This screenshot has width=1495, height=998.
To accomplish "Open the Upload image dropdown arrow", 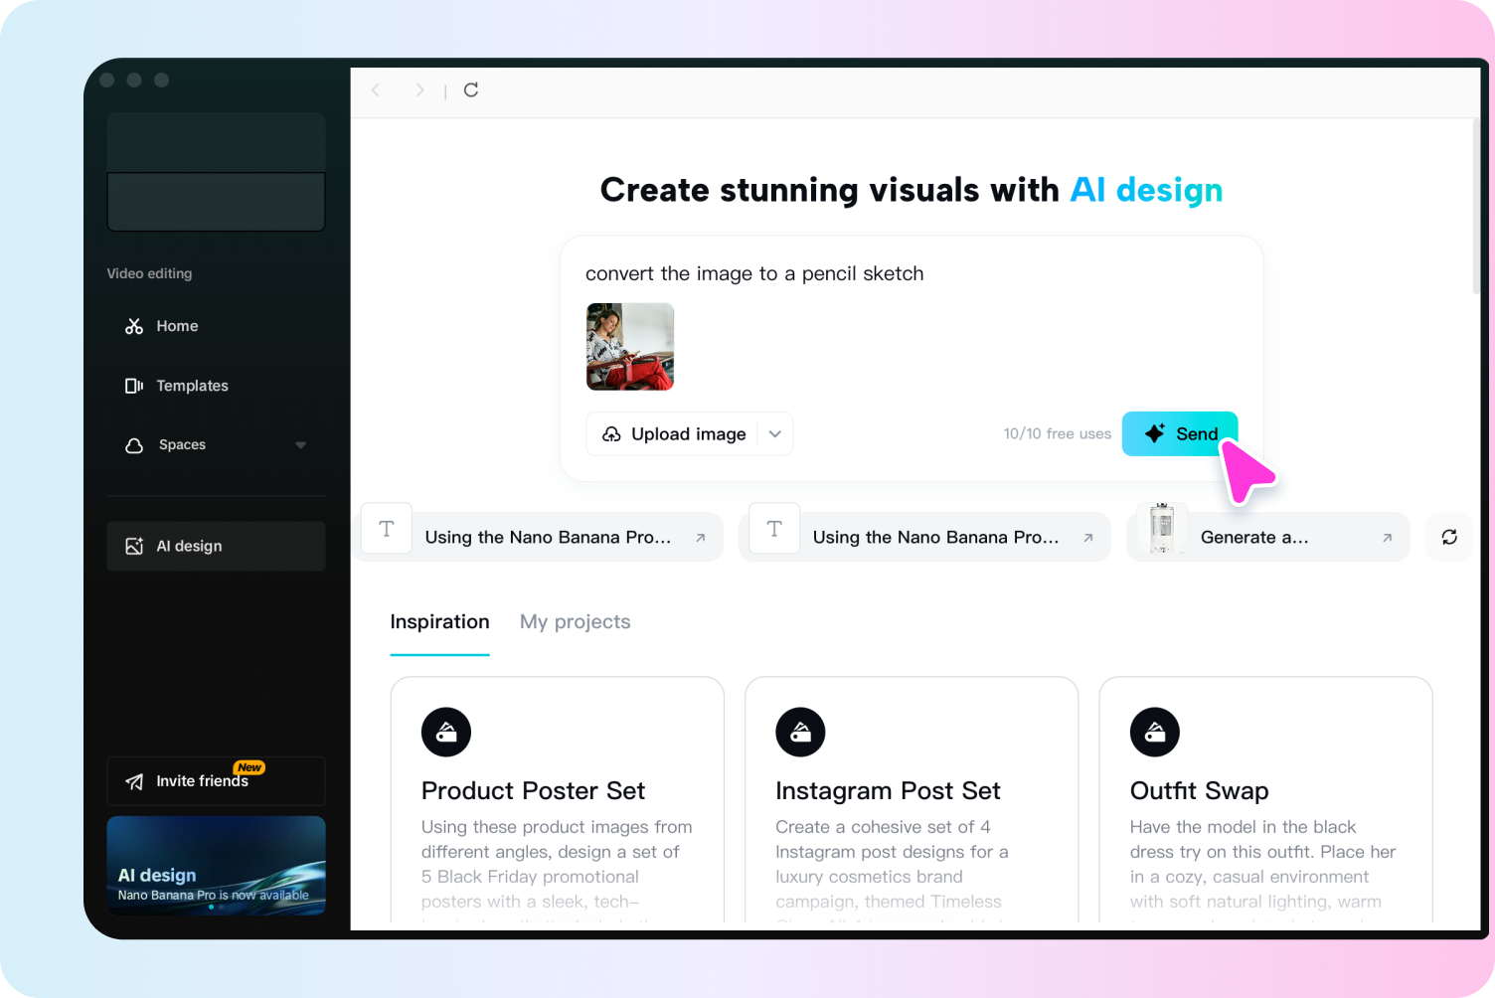I will point(774,433).
